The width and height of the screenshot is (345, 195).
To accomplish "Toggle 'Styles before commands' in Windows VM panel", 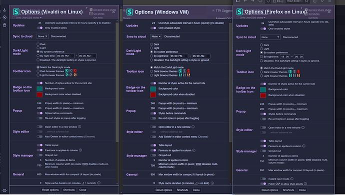I will click(153, 113).
